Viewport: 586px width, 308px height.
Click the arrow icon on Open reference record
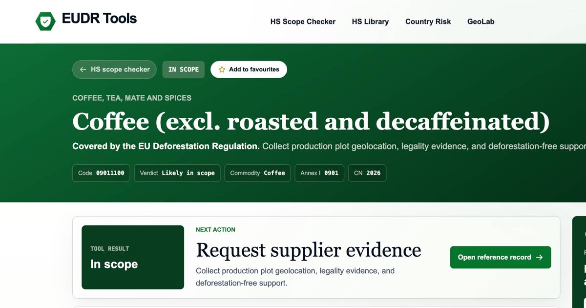(x=539, y=257)
